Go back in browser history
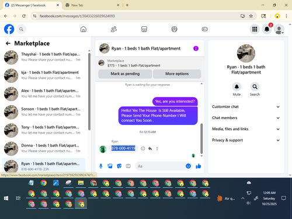 tap(6, 16)
